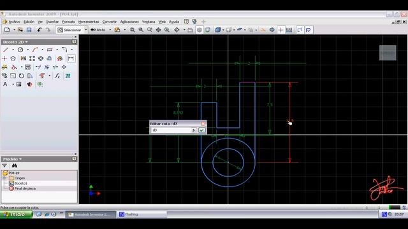Select the Rectangle sketch tool
Viewport: 408px width, 229px height.
pos(50,50)
